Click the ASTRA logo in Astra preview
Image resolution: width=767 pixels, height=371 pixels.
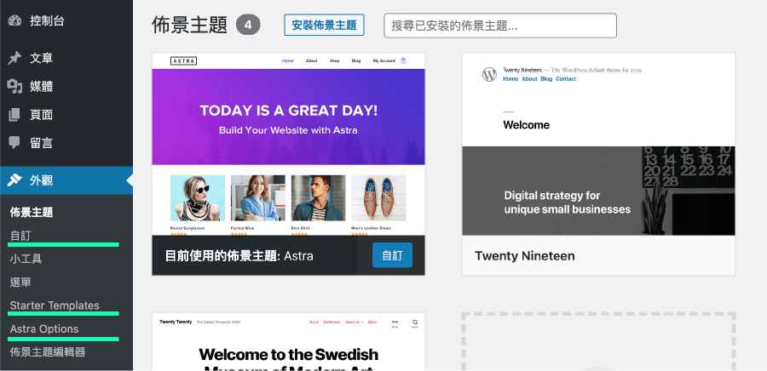click(x=183, y=61)
